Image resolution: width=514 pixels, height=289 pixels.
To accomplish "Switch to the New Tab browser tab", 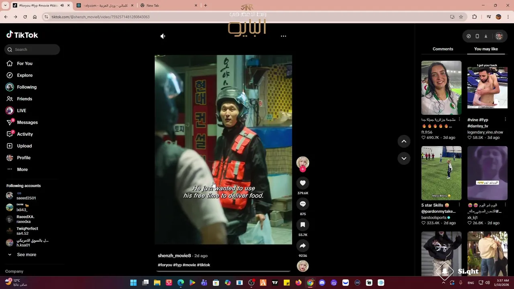I will coord(169,6).
